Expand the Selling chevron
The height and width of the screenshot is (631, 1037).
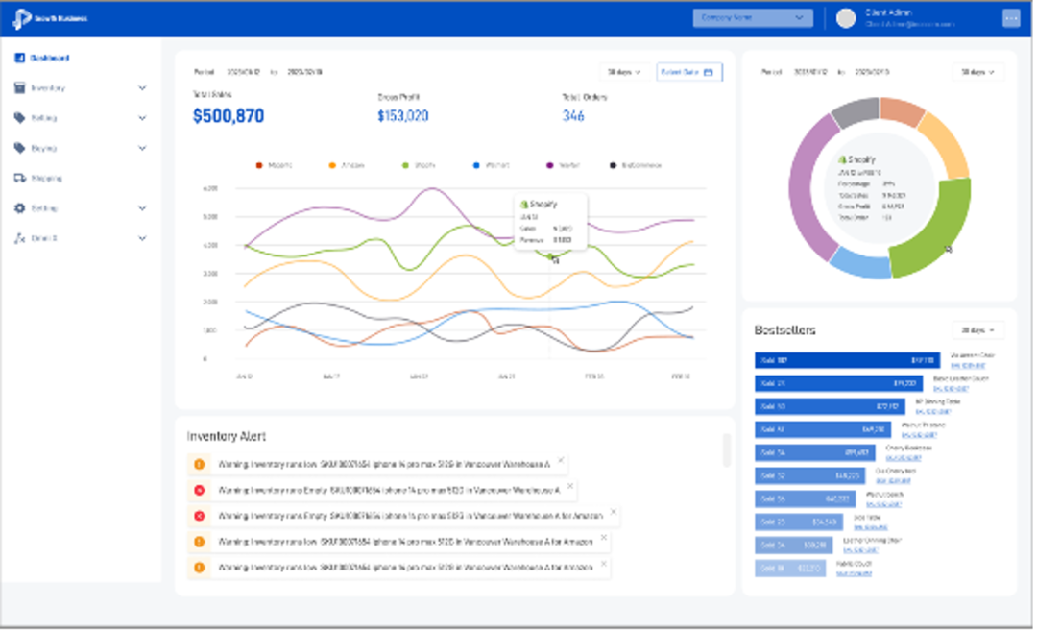coord(142,118)
